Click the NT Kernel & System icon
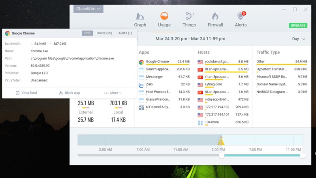This screenshot has width=316, height=178. (x=141, y=108)
